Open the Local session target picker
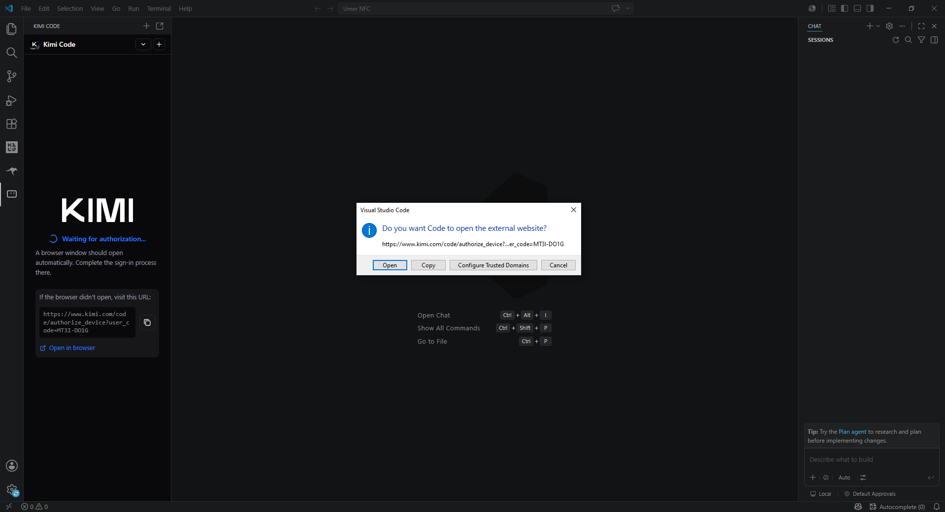This screenshot has height=512, width=945. (820, 494)
